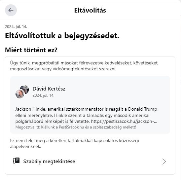Go back with the arrow button
Viewport: 181px width, 180px height.
[x=11, y=10]
